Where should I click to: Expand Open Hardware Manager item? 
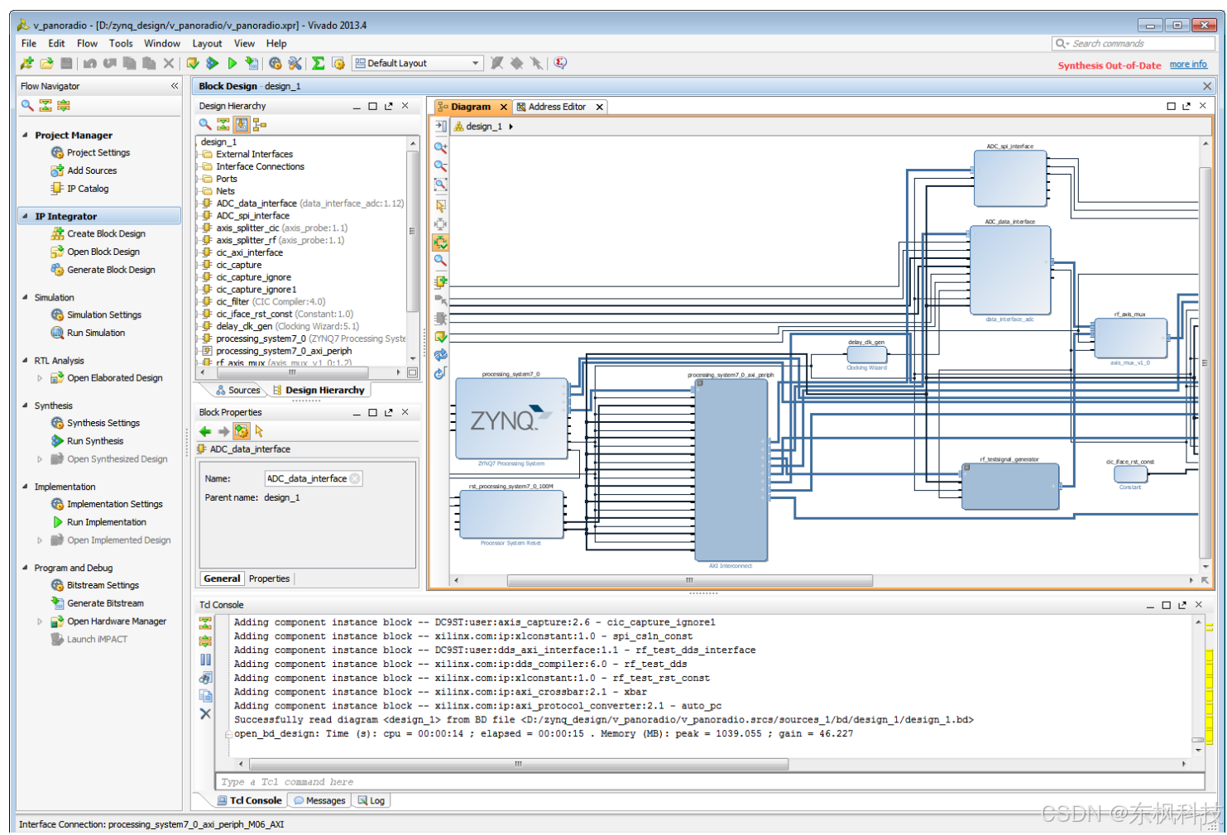40,621
